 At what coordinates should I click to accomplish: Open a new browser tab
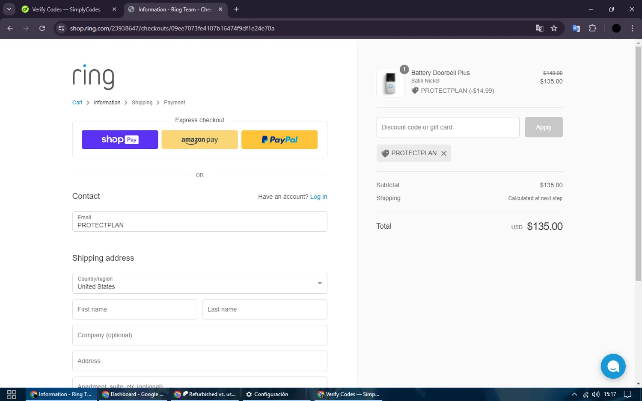point(236,9)
